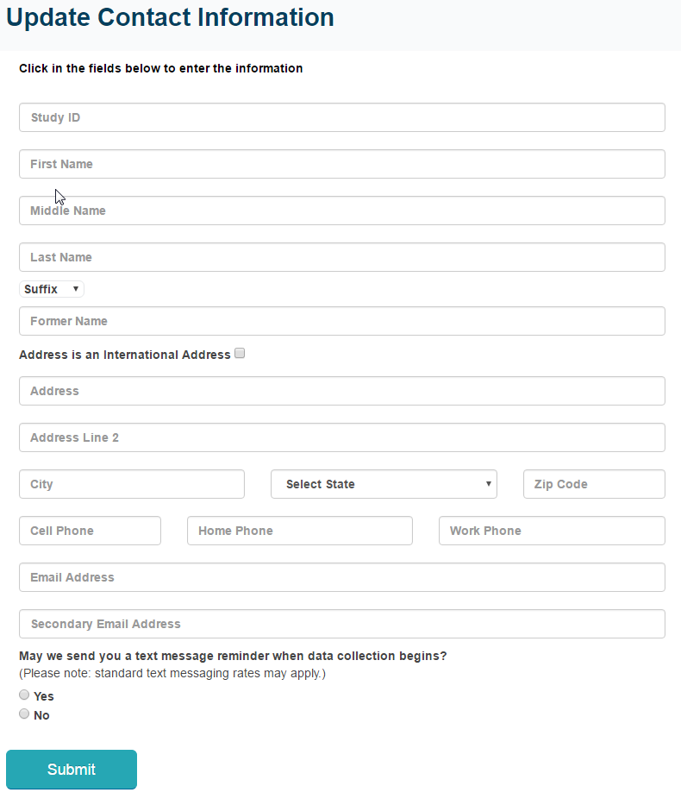Select the Last Name text box

tap(341, 257)
